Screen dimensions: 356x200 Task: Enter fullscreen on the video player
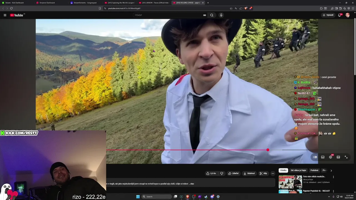(x=346, y=157)
